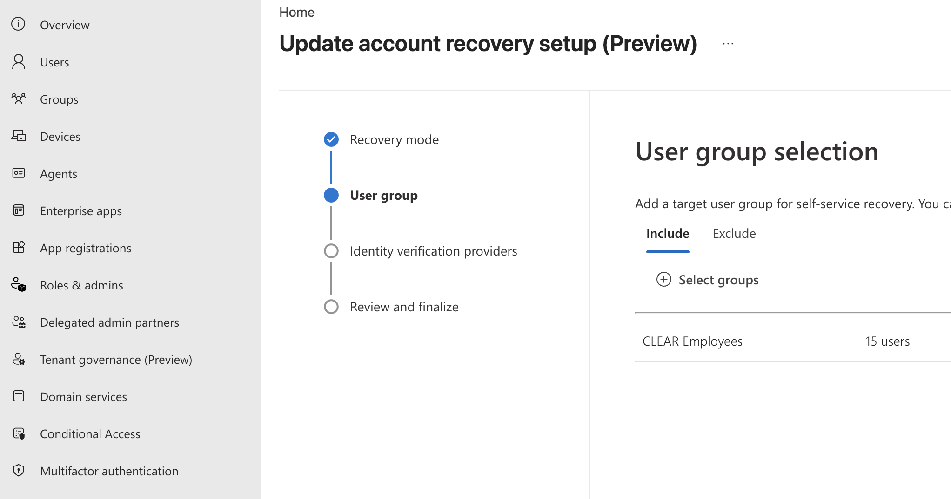Image resolution: width=951 pixels, height=499 pixels.
Task: Click the Select groups button
Action: (x=707, y=280)
